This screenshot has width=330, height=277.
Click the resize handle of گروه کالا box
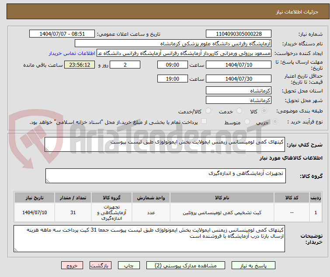[x=48, y=181]
